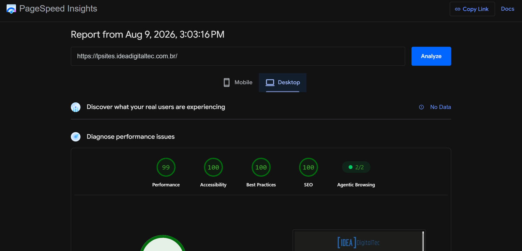Click the Performance label
Viewport: 522px width, 251px height.
[x=166, y=185]
